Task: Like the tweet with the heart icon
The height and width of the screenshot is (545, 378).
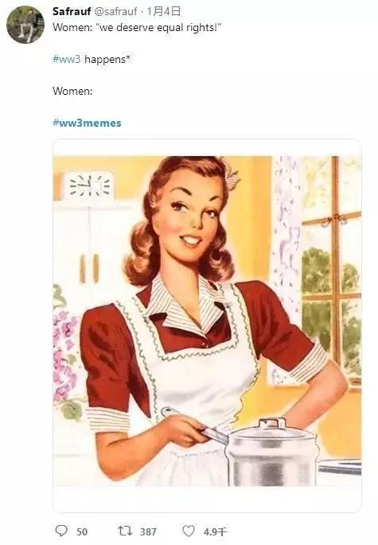Action: click(189, 531)
